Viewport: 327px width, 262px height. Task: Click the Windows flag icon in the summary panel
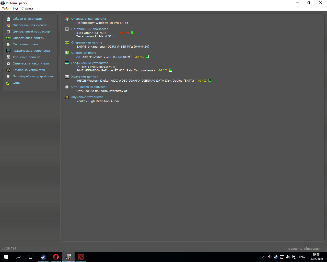point(67,19)
